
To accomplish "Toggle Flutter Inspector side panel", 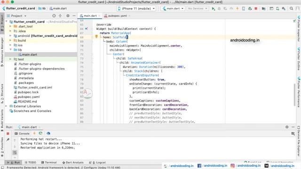I will (299, 29).
